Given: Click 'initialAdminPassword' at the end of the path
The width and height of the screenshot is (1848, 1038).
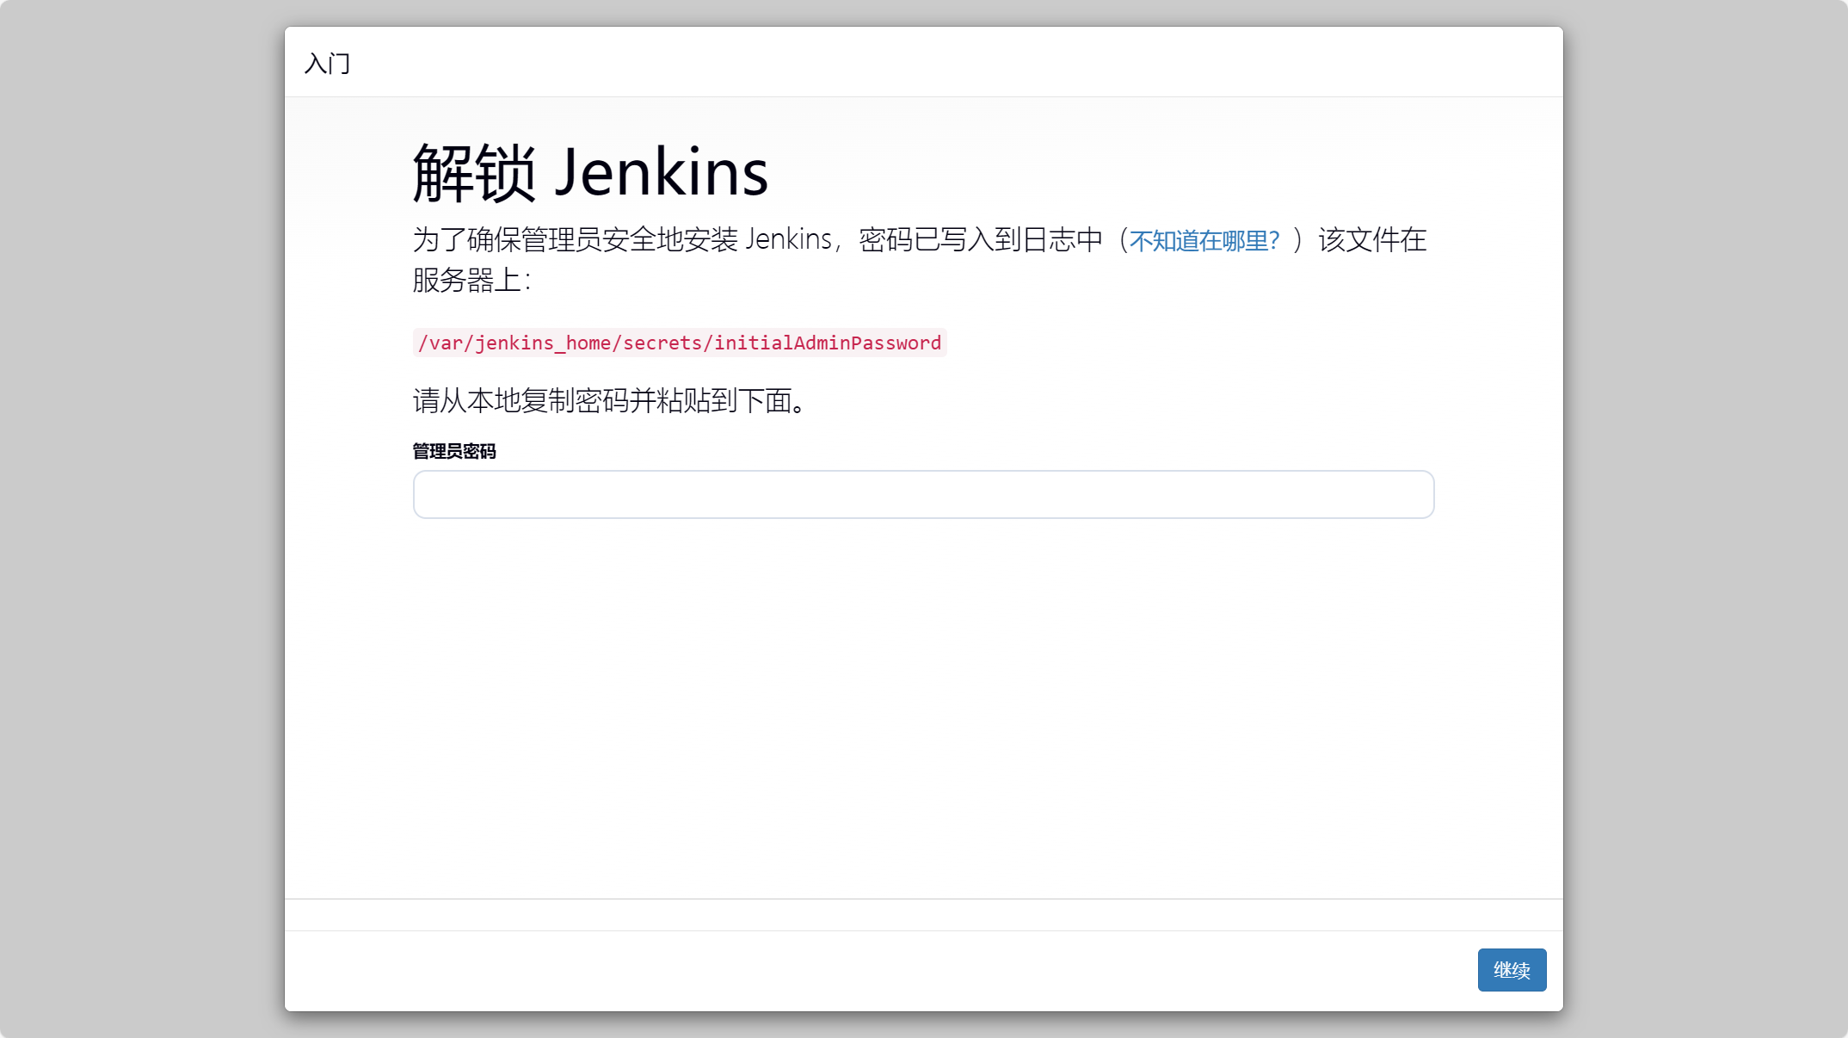Looking at the screenshot, I should tap(827, 343).
